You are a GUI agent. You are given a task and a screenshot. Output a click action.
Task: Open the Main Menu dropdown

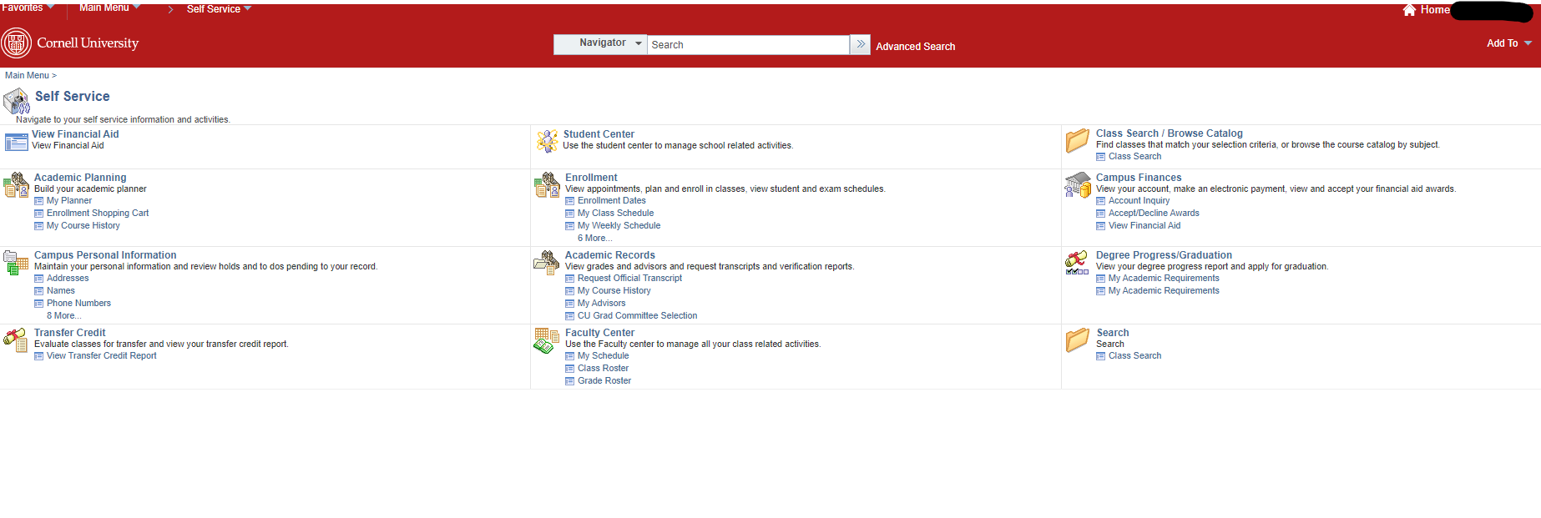109,8
